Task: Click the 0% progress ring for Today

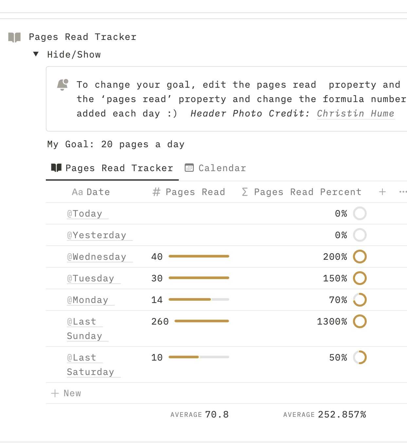Action: click(360, 213)
